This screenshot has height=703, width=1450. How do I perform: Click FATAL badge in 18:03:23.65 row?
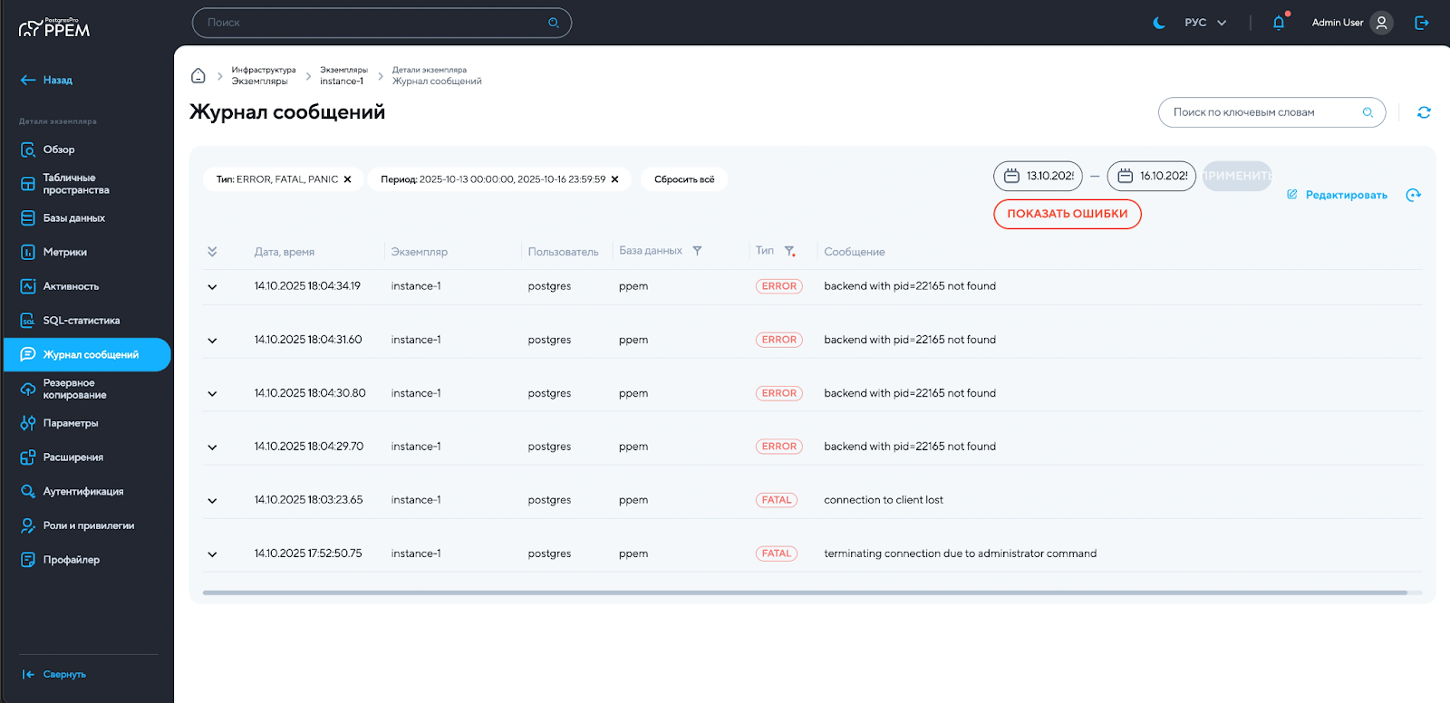pyautogui.click(x=777, y=500)
